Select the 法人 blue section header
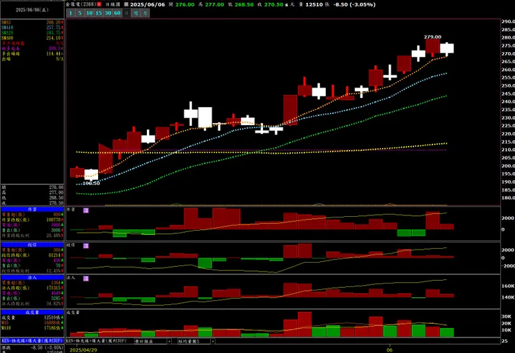Screen dimensions: 515x353 32,277
